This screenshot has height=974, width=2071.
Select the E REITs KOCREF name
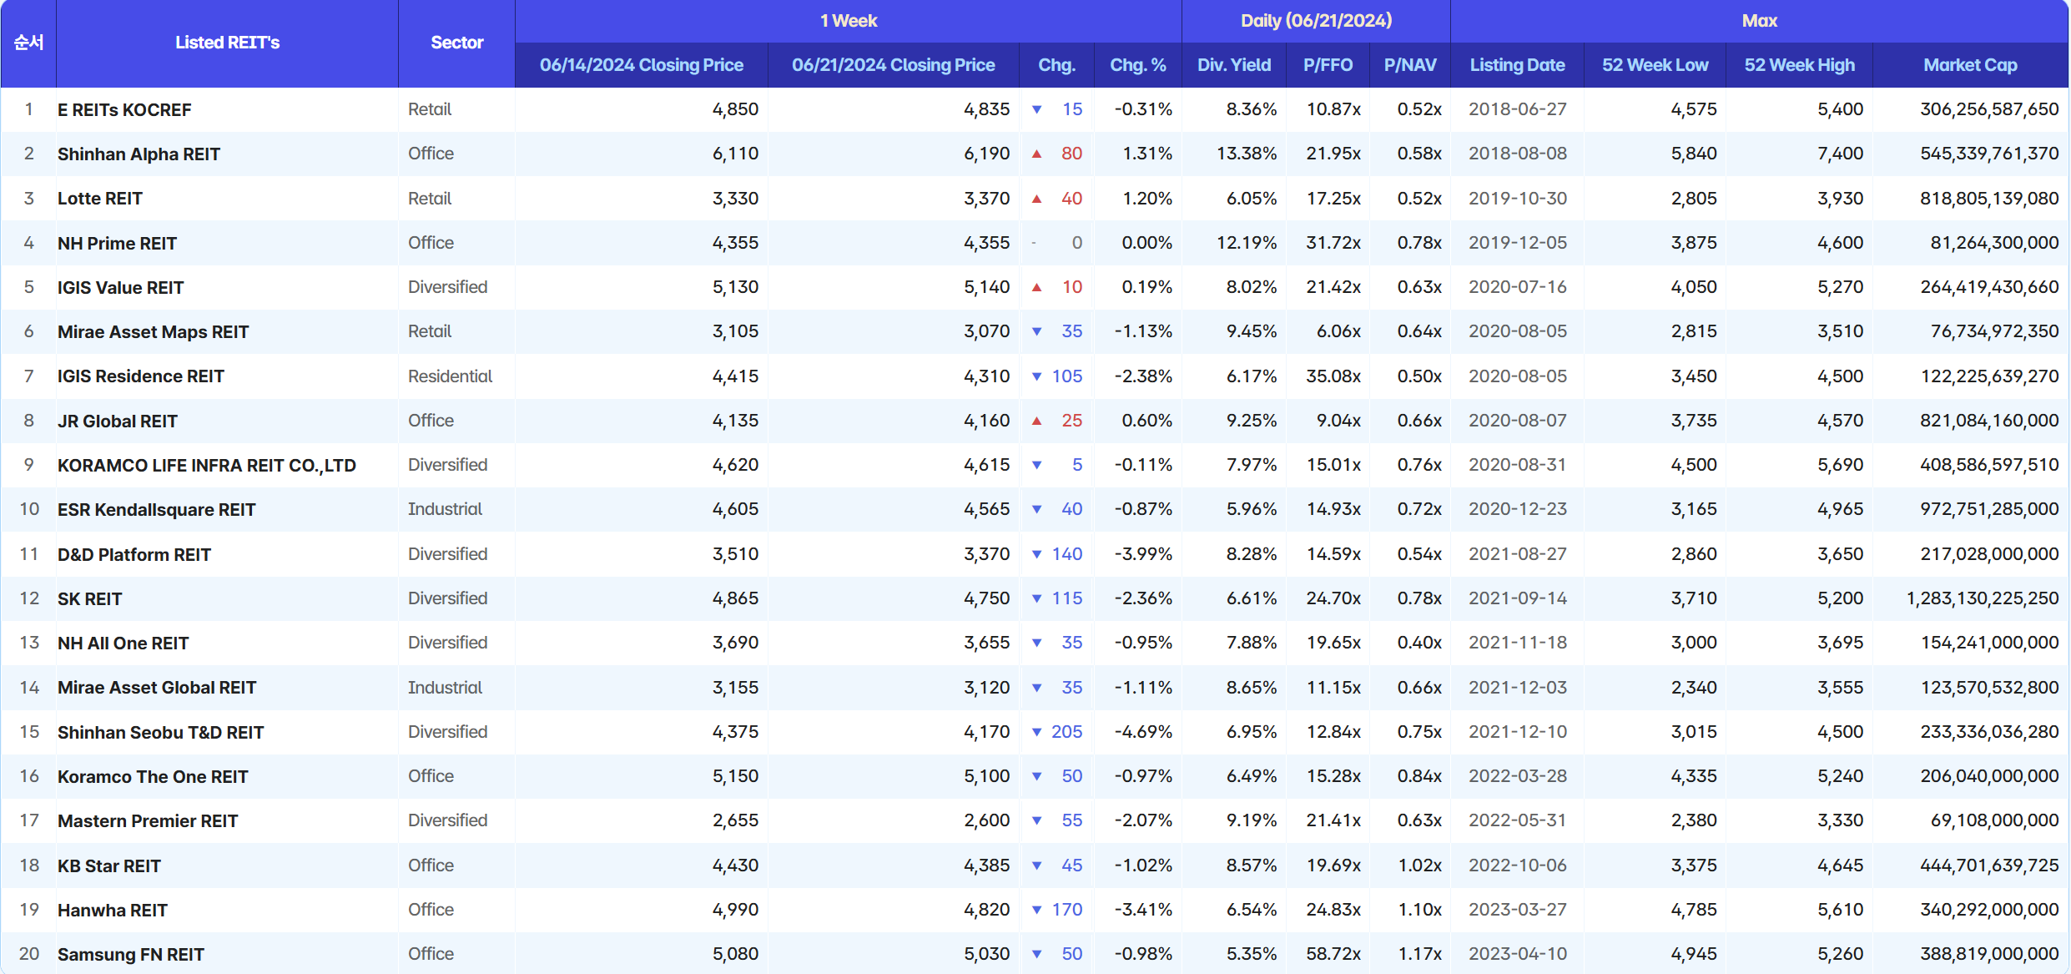coord(124,110)
